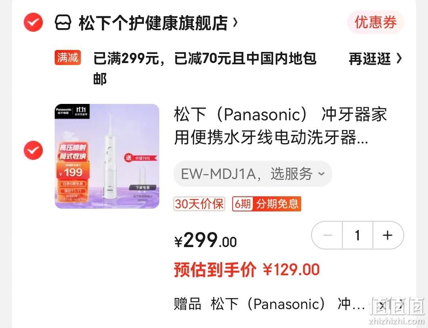Select the quantity field showing 1
Image resolution: width=428 pixels, height=328 pixels.
(x=357, y=235)
